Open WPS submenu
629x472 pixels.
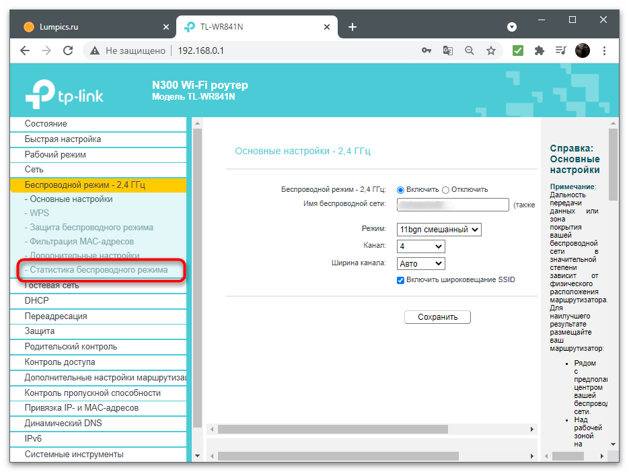pyautogui.click(x=37, y=213)
